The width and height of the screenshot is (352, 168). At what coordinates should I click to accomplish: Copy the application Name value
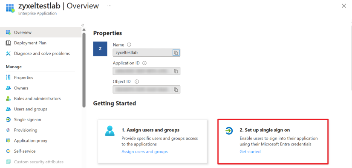point(176,53)
